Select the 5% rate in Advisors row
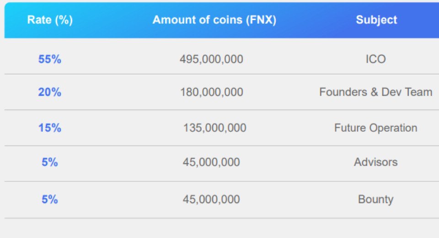Image resolution: width=439 pixels, height=238 pixels. (x=49, y=162)
